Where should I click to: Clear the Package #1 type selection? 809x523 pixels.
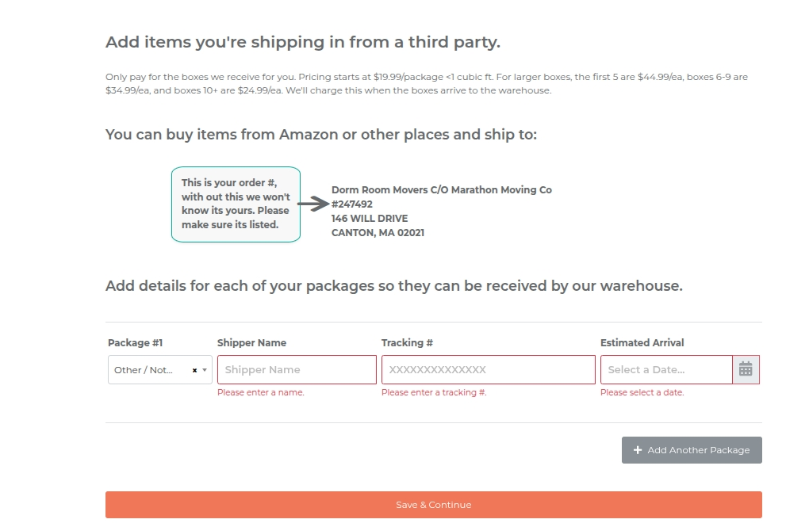click(194, 371)
